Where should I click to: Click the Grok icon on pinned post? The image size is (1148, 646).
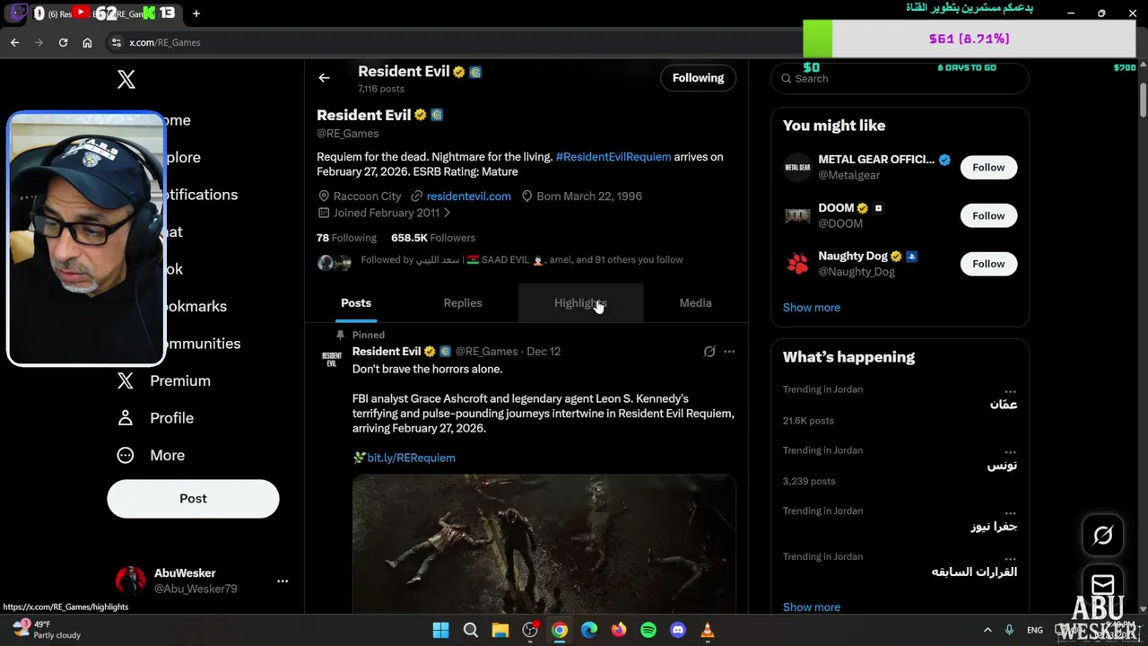709,352
